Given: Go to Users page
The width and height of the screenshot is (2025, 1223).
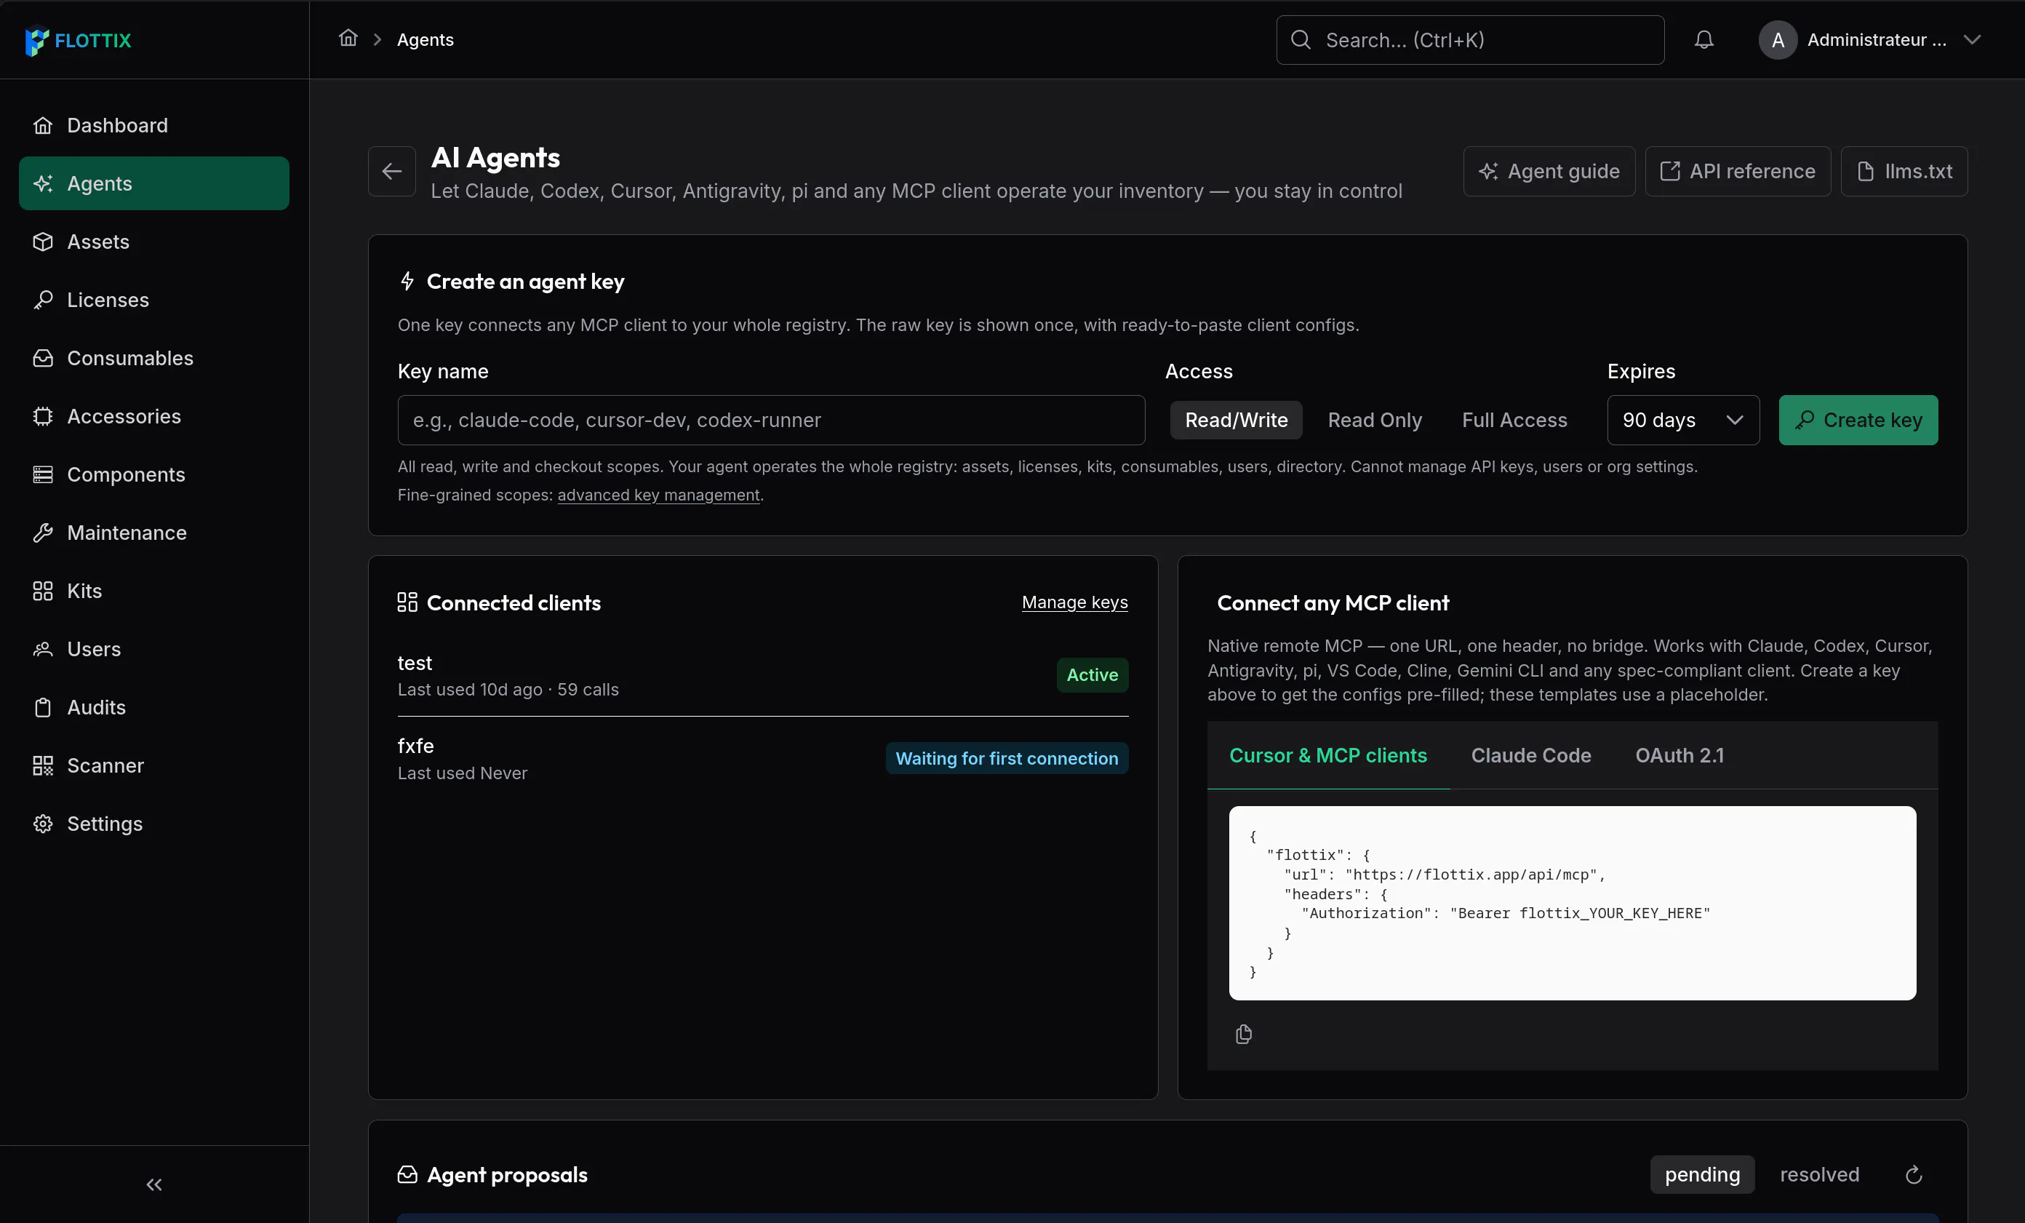Looking at the screenshot, I should pos(153,649).
